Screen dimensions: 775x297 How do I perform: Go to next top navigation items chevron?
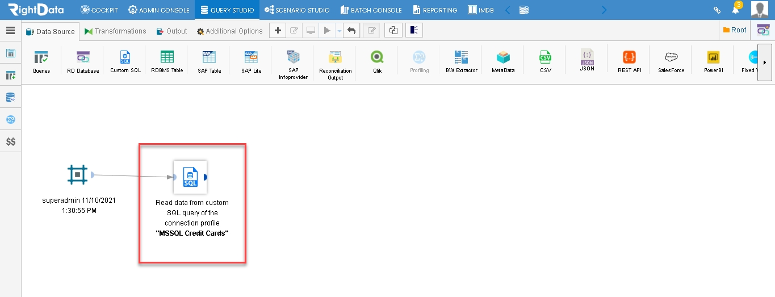coord(604,10)
